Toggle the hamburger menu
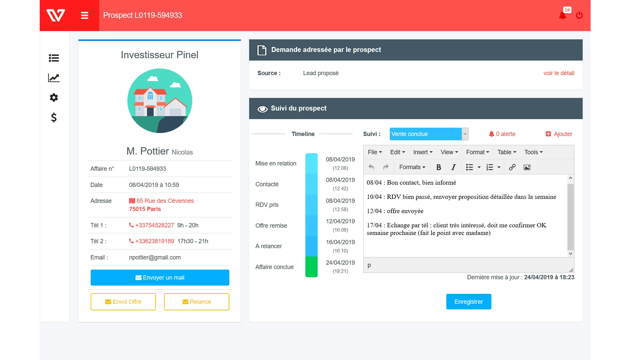Image resolution: width=628 pixels, height=360 pixels. click(85, 15)
